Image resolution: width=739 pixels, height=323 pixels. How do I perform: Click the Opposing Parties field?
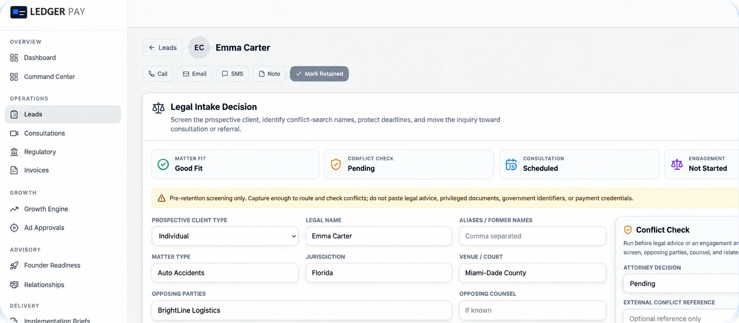point(302,310)
